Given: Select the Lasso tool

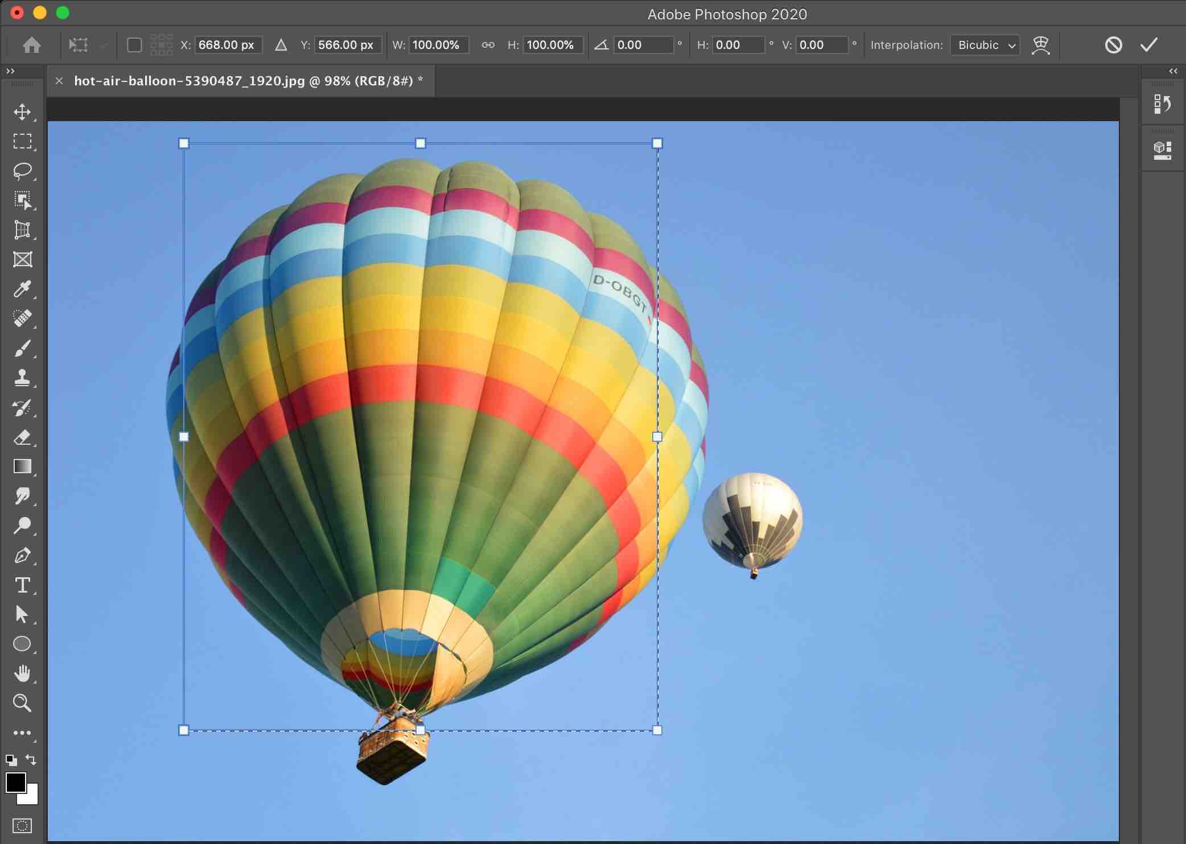Looking at the screenshot, I should (x=22, y=171).
